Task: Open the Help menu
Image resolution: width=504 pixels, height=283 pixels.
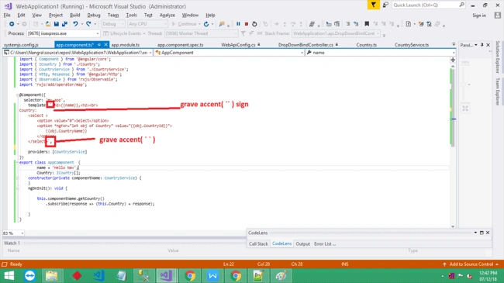Action: (x=210, y=15)
